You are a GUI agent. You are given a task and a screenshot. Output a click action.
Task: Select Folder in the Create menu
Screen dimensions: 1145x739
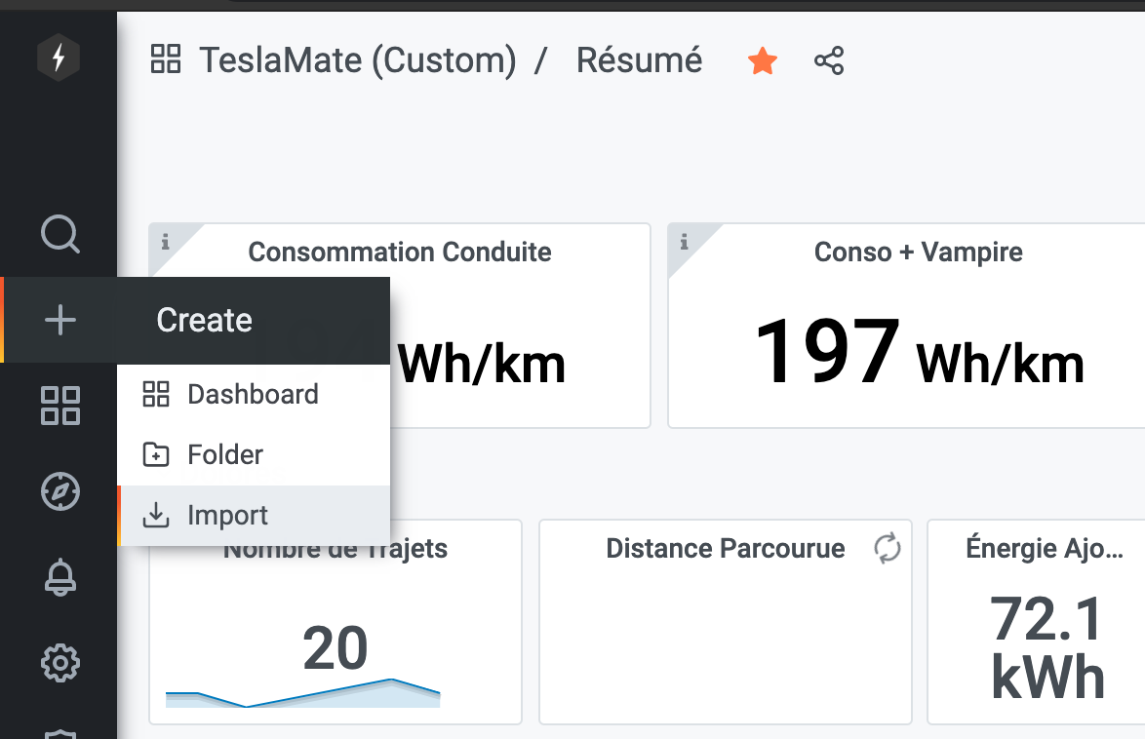[254, 455]
